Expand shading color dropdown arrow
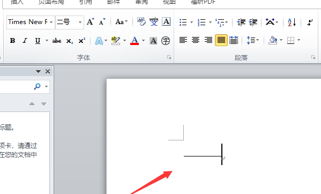Image resolution: width=321 pixels, height=194 pixels. [281, 40]
